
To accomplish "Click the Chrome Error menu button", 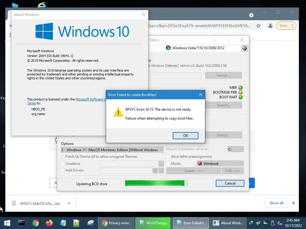I will click(286, 26).
